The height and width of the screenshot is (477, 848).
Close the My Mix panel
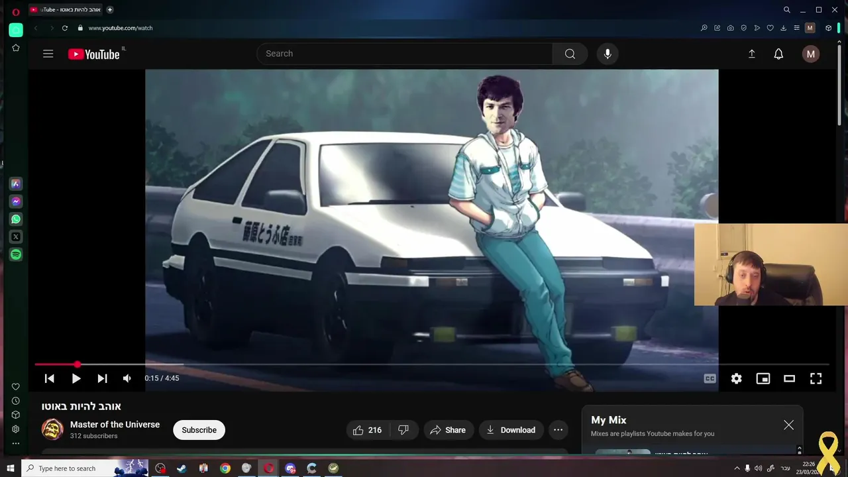[x=788, y=425]
